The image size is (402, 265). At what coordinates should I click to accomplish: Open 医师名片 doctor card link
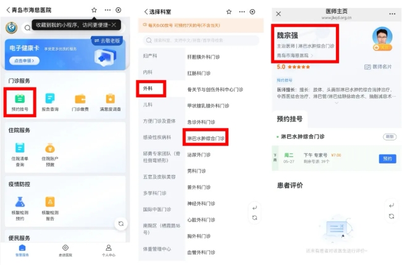(378, 67)
